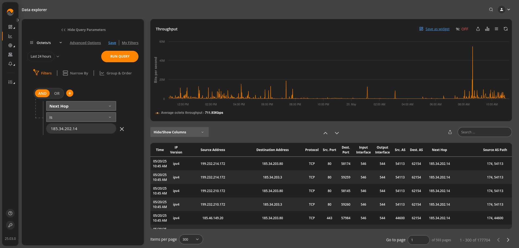Screen dimensions: 519x248
Task: Click the Go to page input field
Action: (x=418, y=240)
